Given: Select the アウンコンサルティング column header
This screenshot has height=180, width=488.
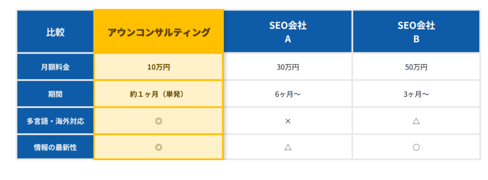Looking at the screenshot, I should [x=158, y=31].
